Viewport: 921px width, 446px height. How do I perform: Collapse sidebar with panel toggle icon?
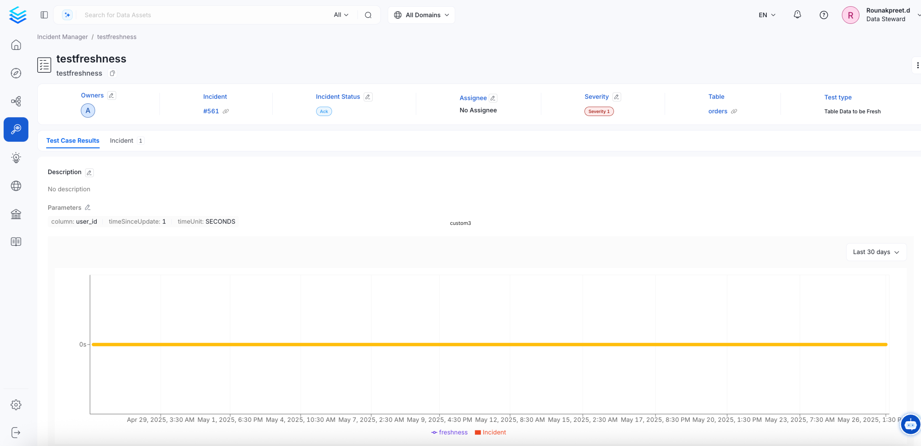coord(44,15)
